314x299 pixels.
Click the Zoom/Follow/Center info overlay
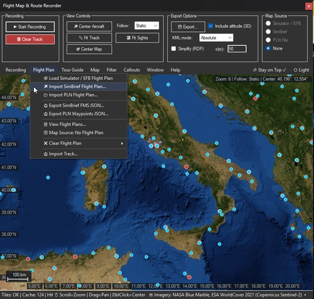click(x=261, y=79)
